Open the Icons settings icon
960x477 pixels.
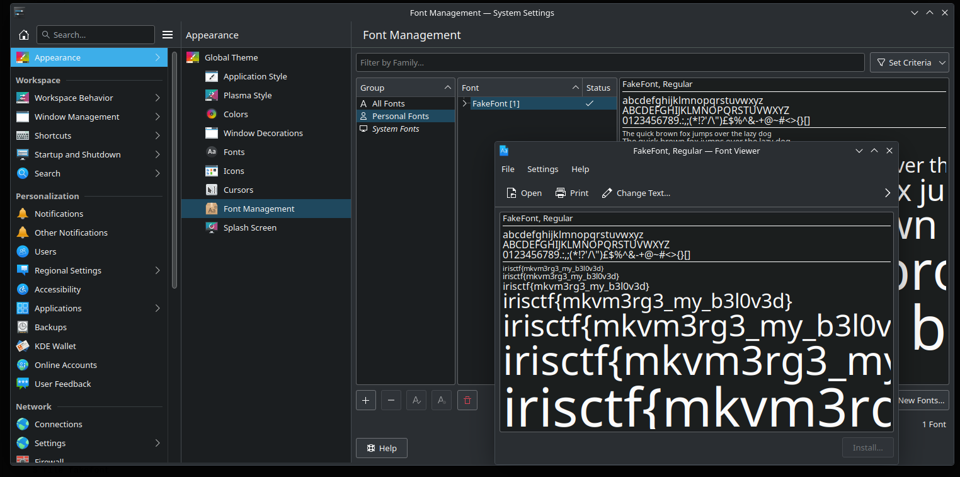click(x=212, y=171)
